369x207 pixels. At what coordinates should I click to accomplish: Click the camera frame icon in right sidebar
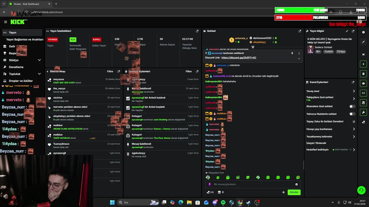tap(364, 54)
